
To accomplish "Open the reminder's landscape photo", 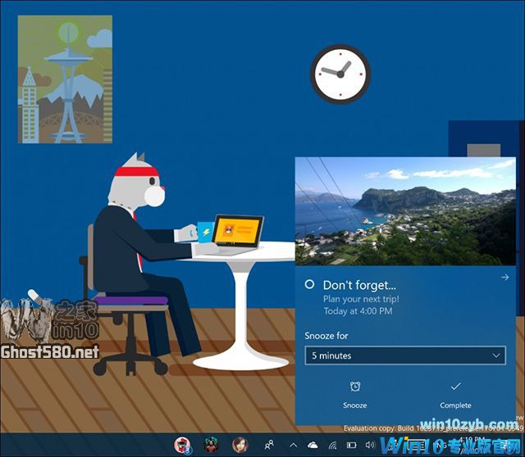I will [x=405, y=211].
